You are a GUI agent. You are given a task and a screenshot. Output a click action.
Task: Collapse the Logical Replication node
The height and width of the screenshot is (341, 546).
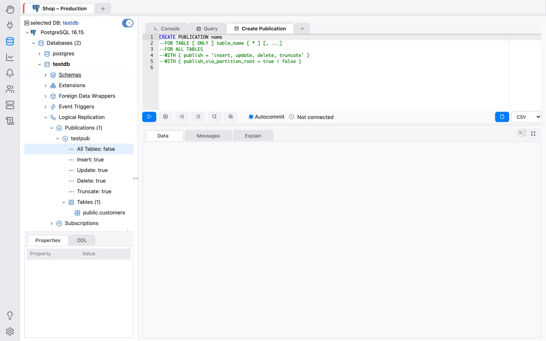tap(45, 117)
